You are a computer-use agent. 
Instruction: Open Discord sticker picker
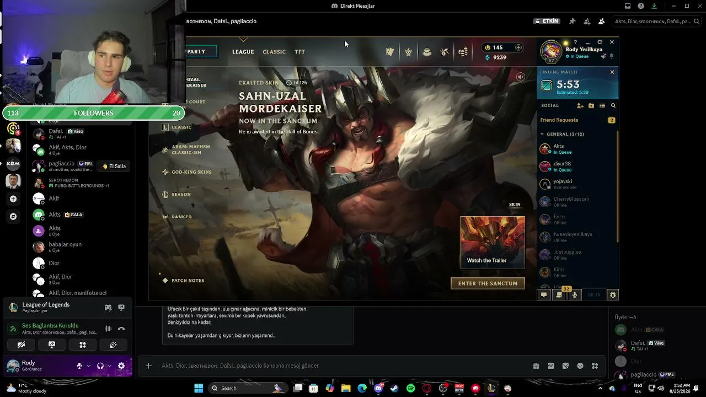click(x=565, y=366)
